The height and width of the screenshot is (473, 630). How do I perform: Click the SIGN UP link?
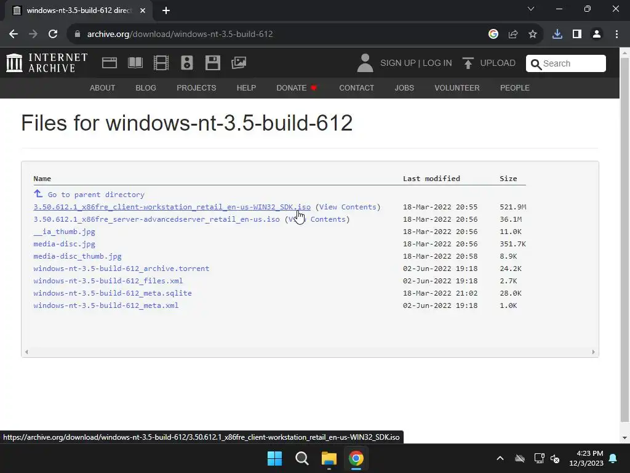pos(398,63)
